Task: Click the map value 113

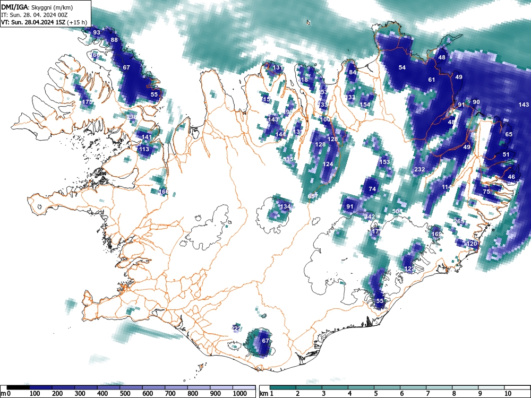Action: (x=144, y=149)
